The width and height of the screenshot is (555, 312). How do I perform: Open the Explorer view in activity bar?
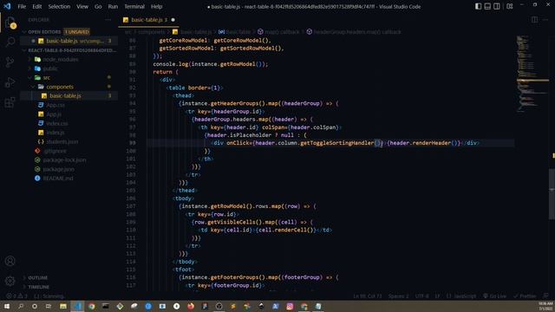[x=10, y=23]
